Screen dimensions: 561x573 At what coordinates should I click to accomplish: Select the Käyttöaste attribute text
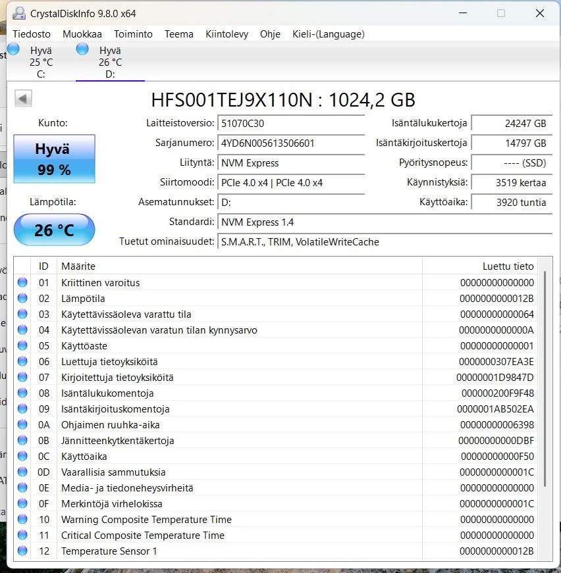click(84, 345)
